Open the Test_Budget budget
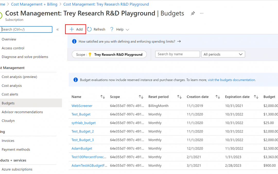278x174 pixels. [81, 114]
